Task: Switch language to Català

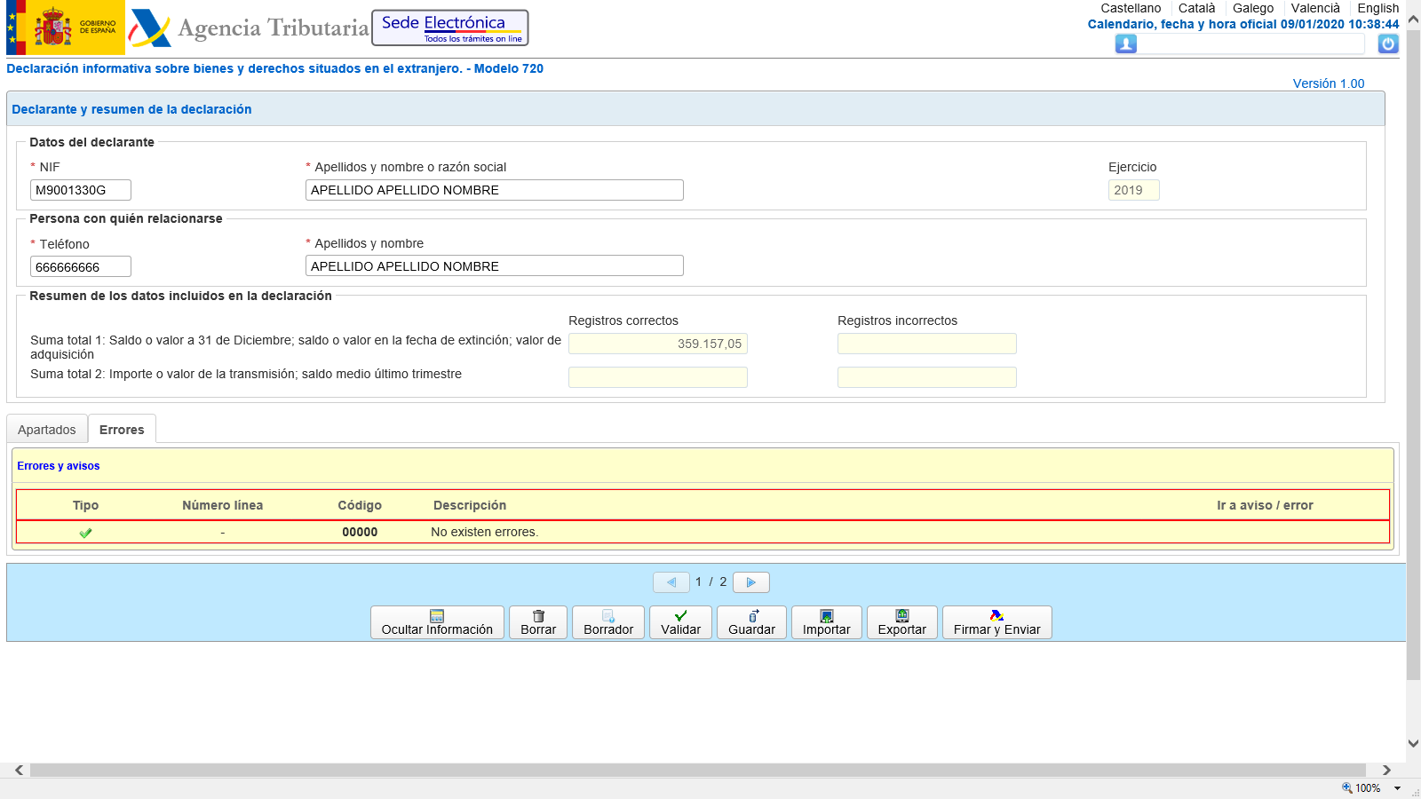Action: coord(1196,8)
